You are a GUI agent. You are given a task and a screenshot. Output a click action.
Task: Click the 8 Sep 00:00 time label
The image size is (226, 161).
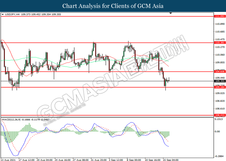[x=134, y=160]
